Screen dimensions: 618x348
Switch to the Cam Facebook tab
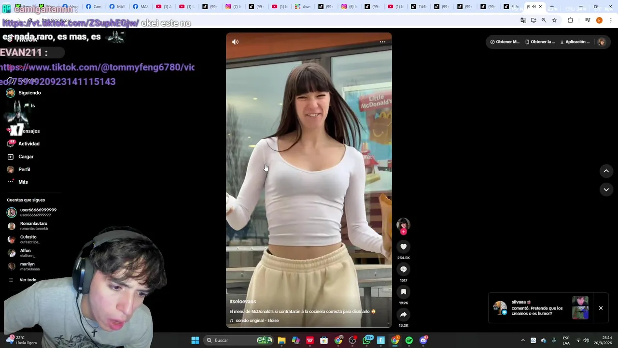pos(94,7)
